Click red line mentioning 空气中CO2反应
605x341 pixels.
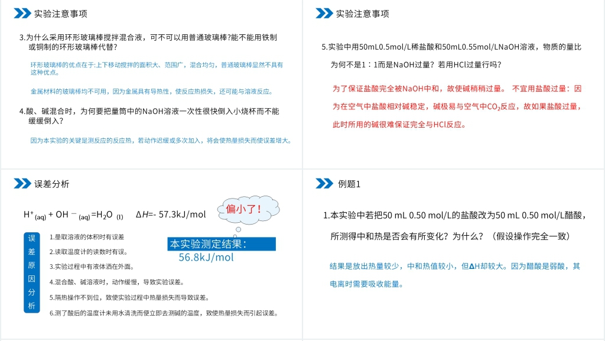click(457, 107)
